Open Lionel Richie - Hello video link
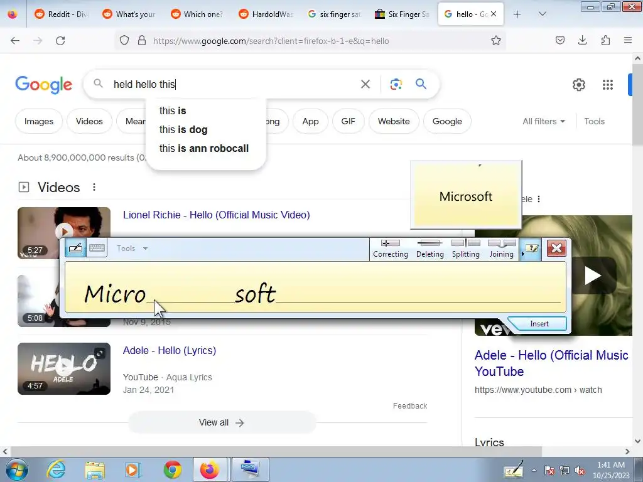 coord(217,215)
